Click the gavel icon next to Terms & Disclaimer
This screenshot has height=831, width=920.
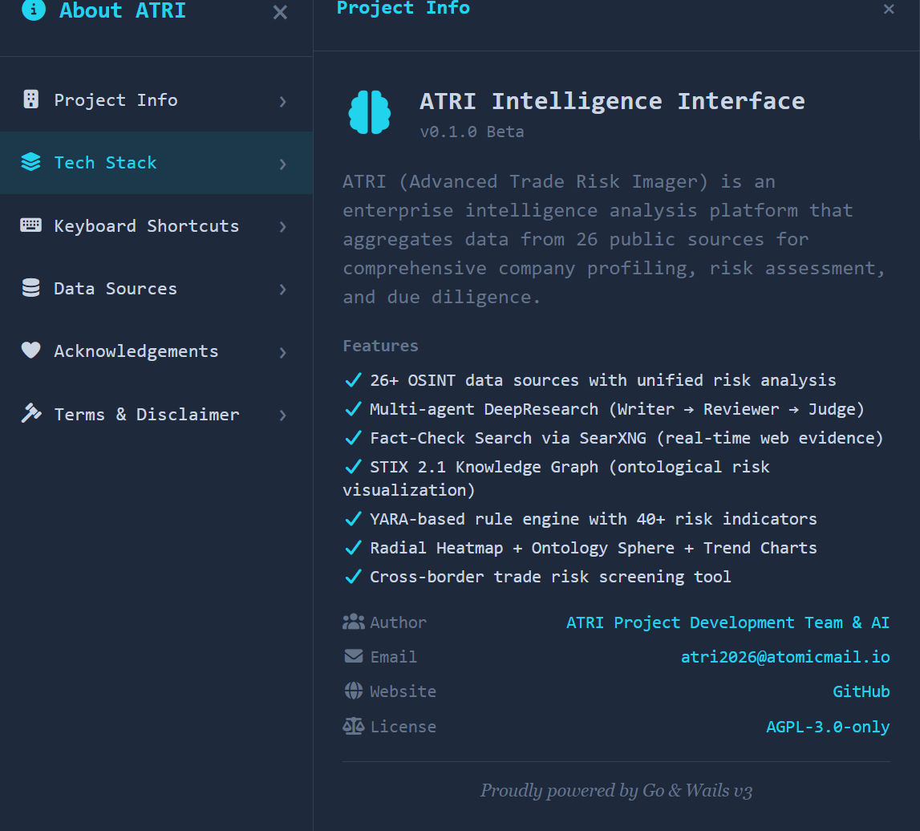point(31,413)
